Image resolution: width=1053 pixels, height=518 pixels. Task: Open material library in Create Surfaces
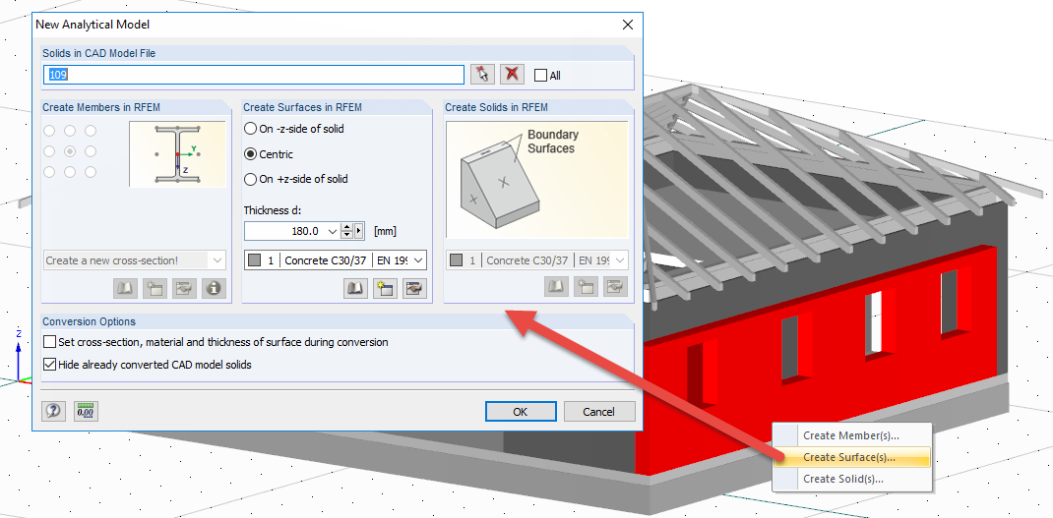[x=355, y=289]
